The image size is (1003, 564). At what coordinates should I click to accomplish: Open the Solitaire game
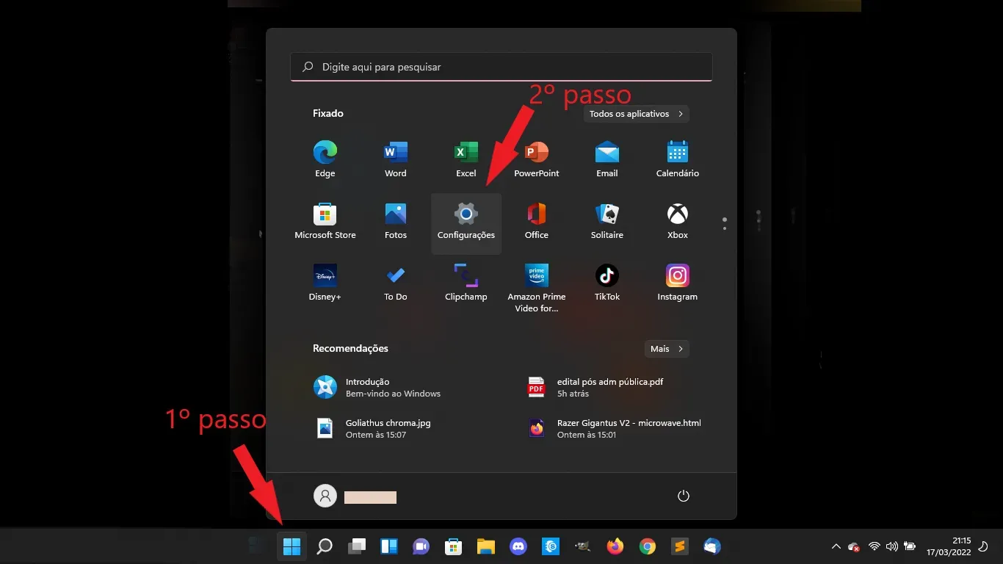tap(607, 220)
